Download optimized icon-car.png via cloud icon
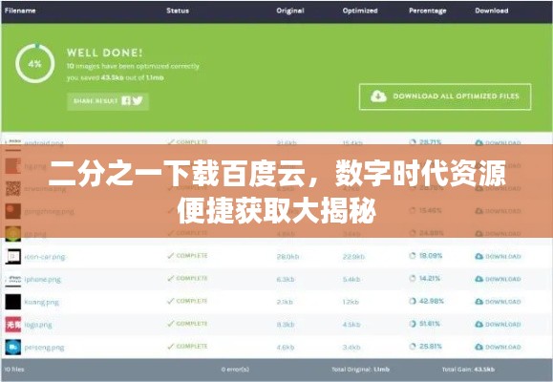 pyautogui.click(x=479, y=256)
